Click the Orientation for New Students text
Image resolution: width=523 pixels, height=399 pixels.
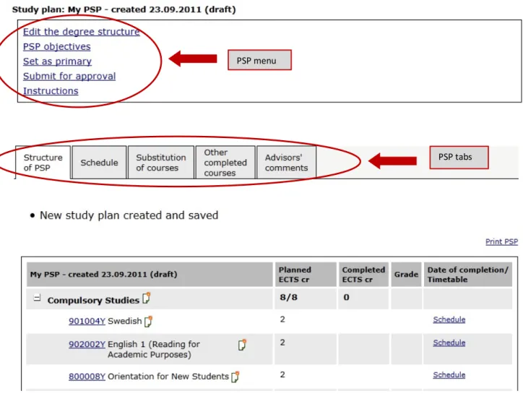(x=168, y=377)
